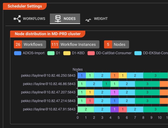Click the 26 Workflows badge
Viewport: 168px width, 128px height.
pyautogui.click(x=30, y=44)
